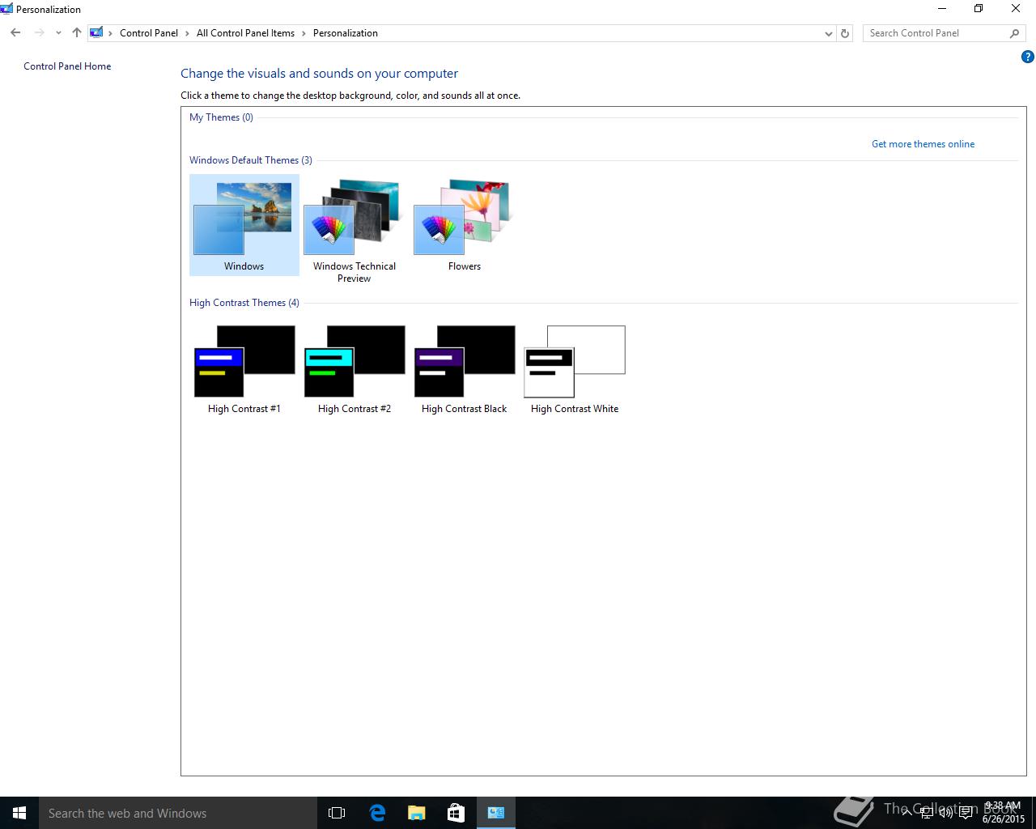Open the Personalization window system menu icon

coord(6,9)
